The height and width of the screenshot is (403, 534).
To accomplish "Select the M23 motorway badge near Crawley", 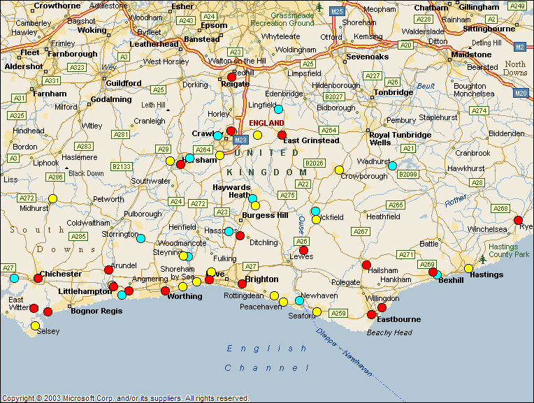I will (241, 140).
